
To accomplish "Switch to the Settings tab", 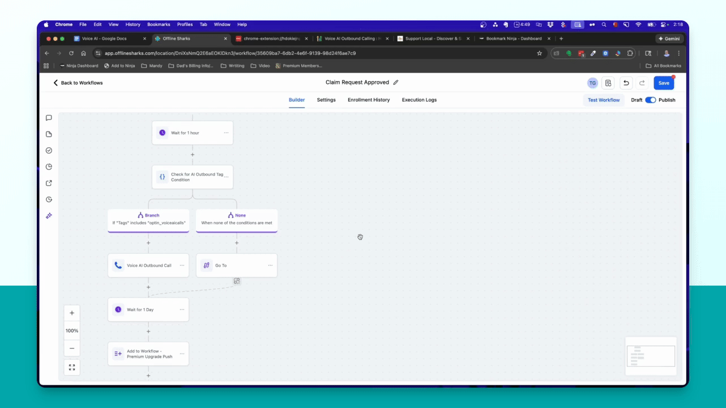I will (326, 100).
